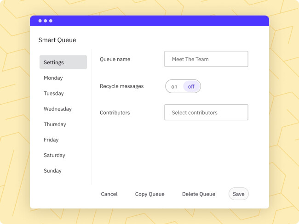The width and height of the screenshot is (299, 224).
Task: Switch to the Tuesday schedule
Action: [x=54, y=94]
